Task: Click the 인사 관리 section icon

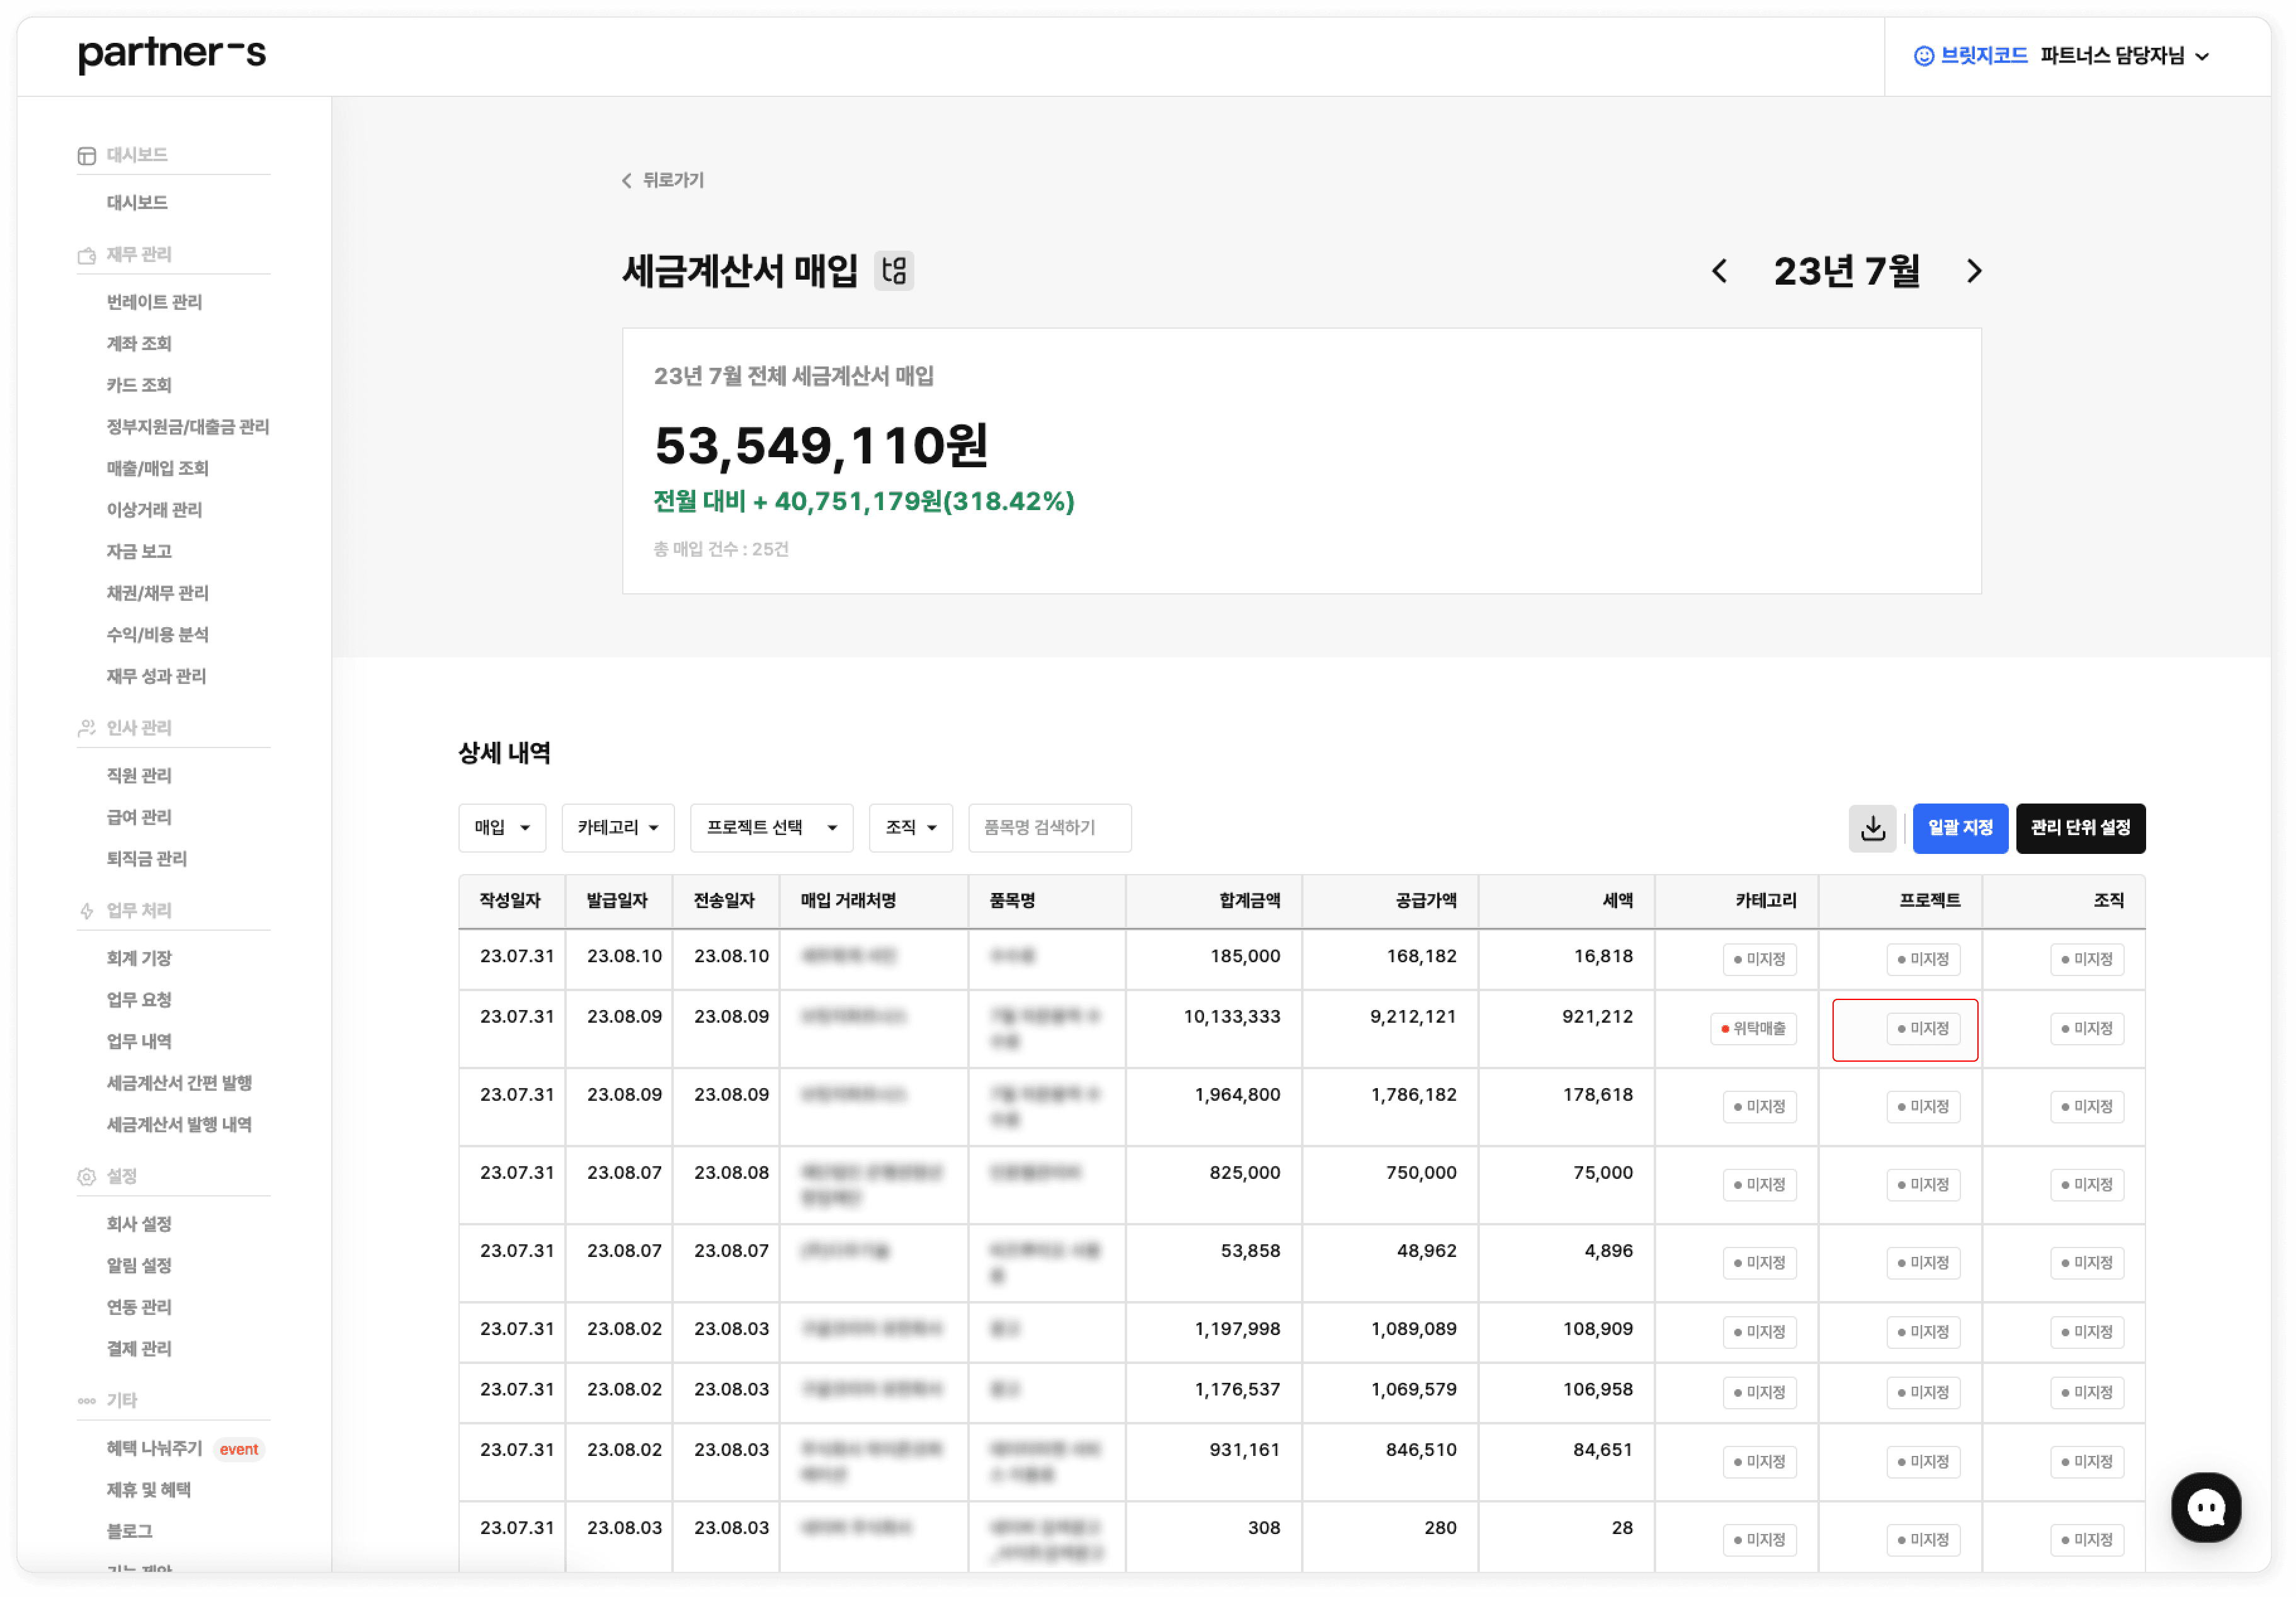Action: coord(87,729)
